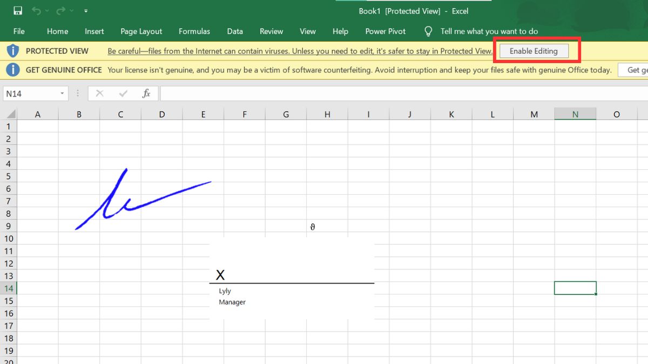
Task: Select row 19 header
Action: pos(8,351)
